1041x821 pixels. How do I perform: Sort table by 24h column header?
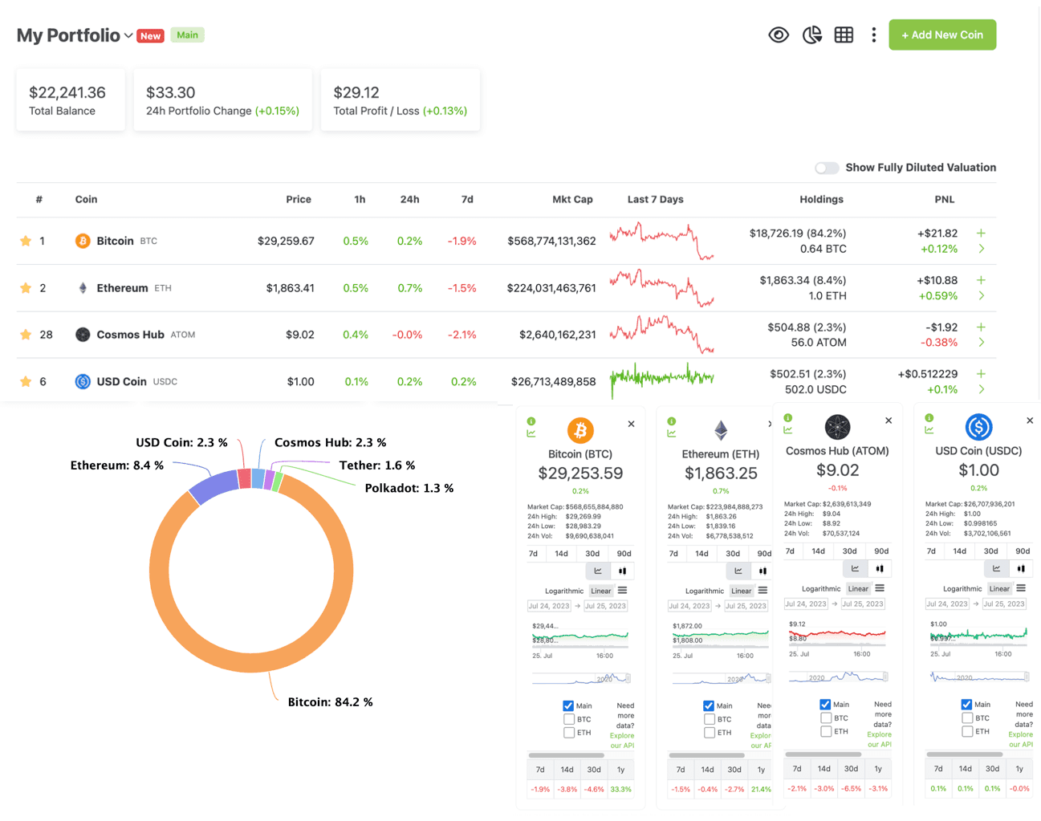[409, 199]
